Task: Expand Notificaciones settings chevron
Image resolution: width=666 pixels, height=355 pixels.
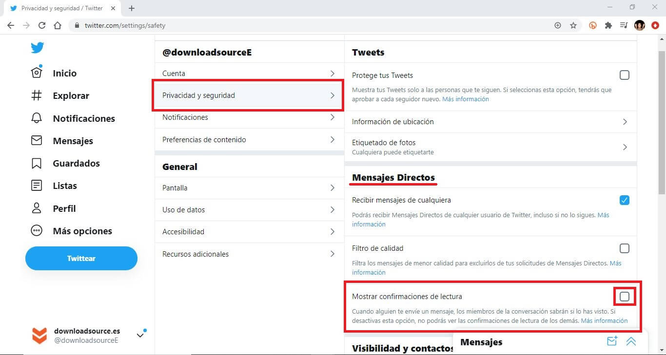Action: pos(332,117)
